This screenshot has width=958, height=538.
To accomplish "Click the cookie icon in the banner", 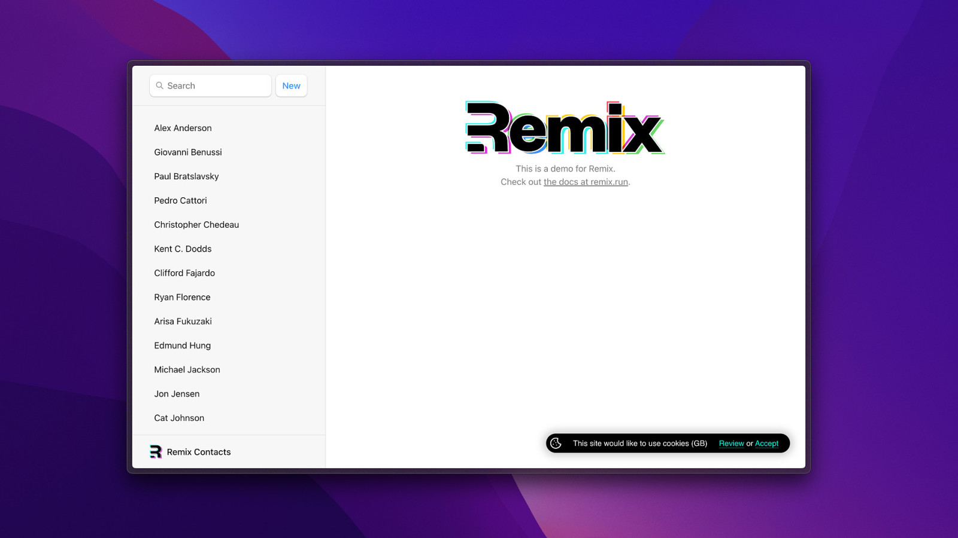I will (556, 443).
